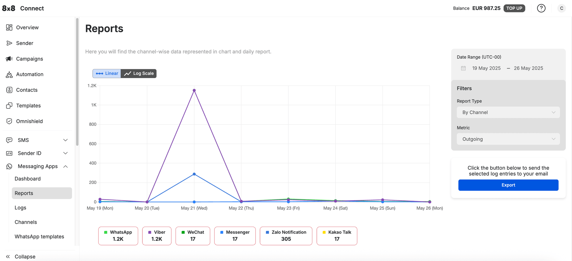The image size is (572, 261).
Task: Open the WhatsApp templates menu item
Action: coord(39,237)
